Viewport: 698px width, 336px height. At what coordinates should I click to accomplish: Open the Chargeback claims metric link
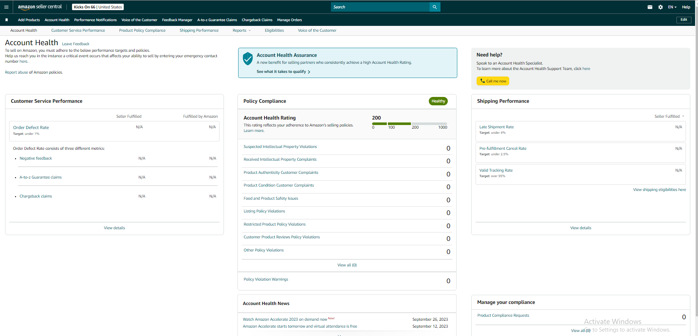click(x=36, y=196)
